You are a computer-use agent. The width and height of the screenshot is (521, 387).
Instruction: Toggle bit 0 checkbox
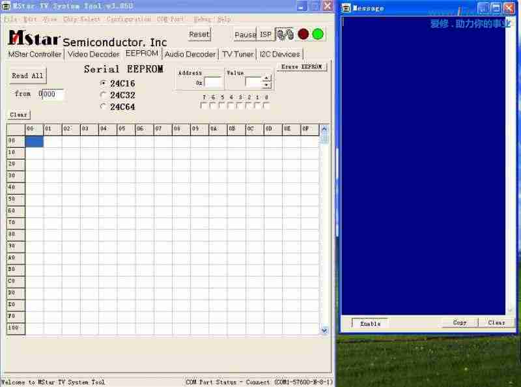click(266, 106)
